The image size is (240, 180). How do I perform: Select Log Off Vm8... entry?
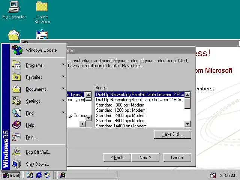pos(38,152)
